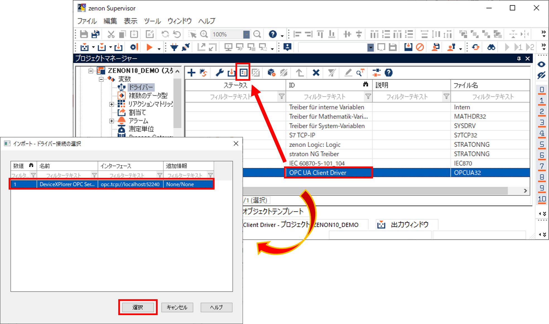The width and height of the screenshot is (549, 324).
Task: Click the blue help question mark in driver toolbar
Action: [389, 73]
